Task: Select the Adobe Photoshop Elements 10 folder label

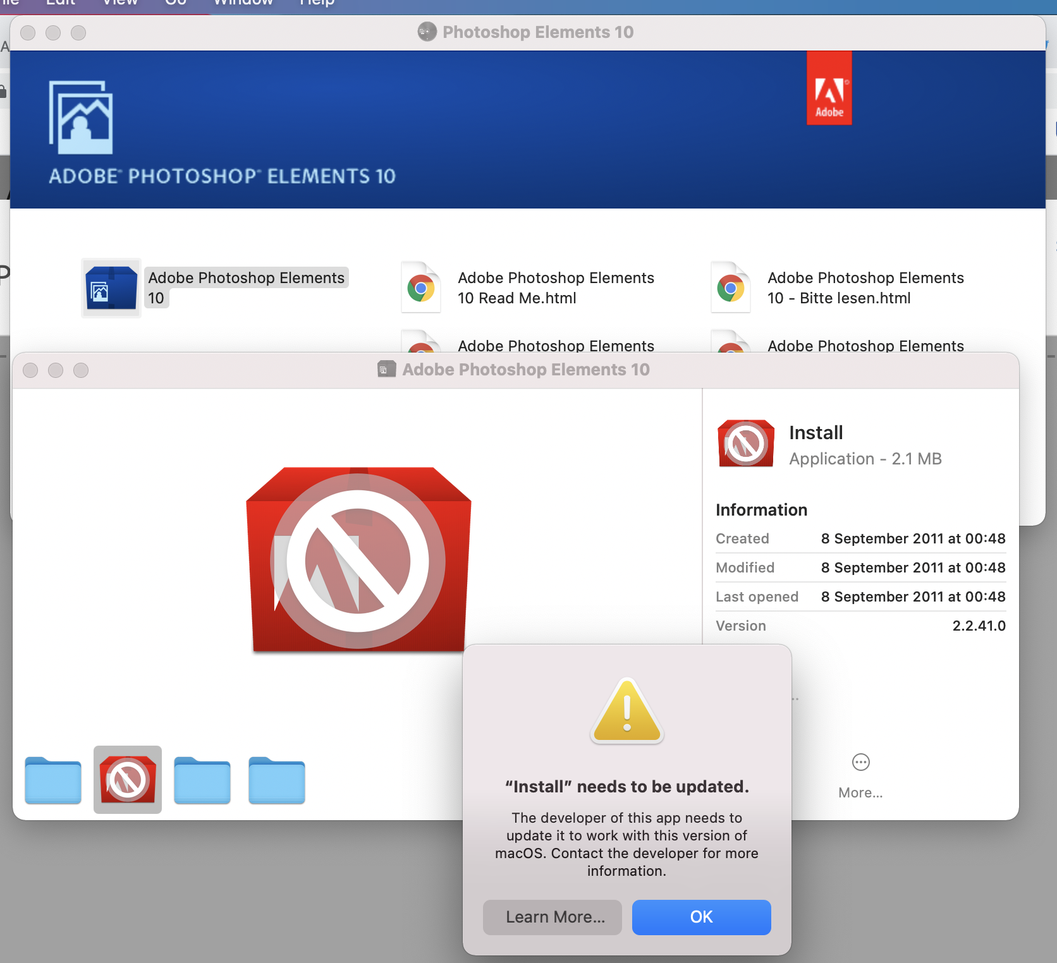Action: point(247,288)
